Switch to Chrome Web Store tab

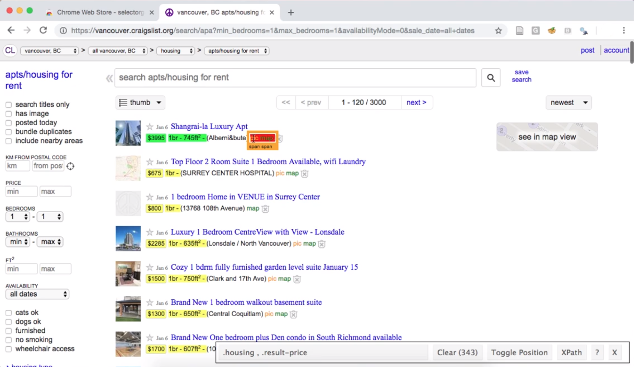99,12
